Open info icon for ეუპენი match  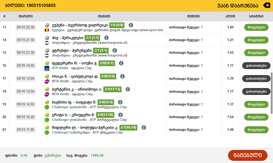(x=131, y=25)
